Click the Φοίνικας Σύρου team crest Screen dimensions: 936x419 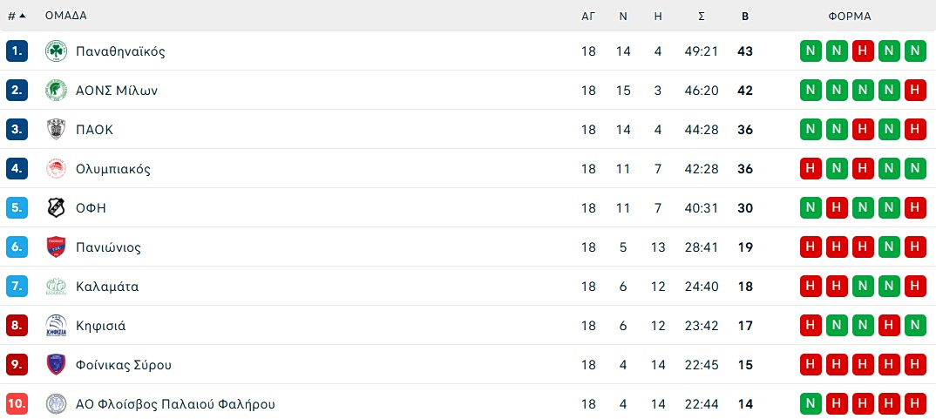click(56, 365)
